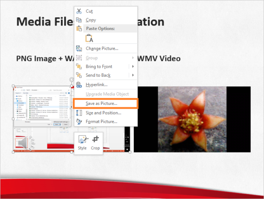This screenshot has height=199, width=264.
Task: Click the Cut scissors icon
Action: click(79, 11)
